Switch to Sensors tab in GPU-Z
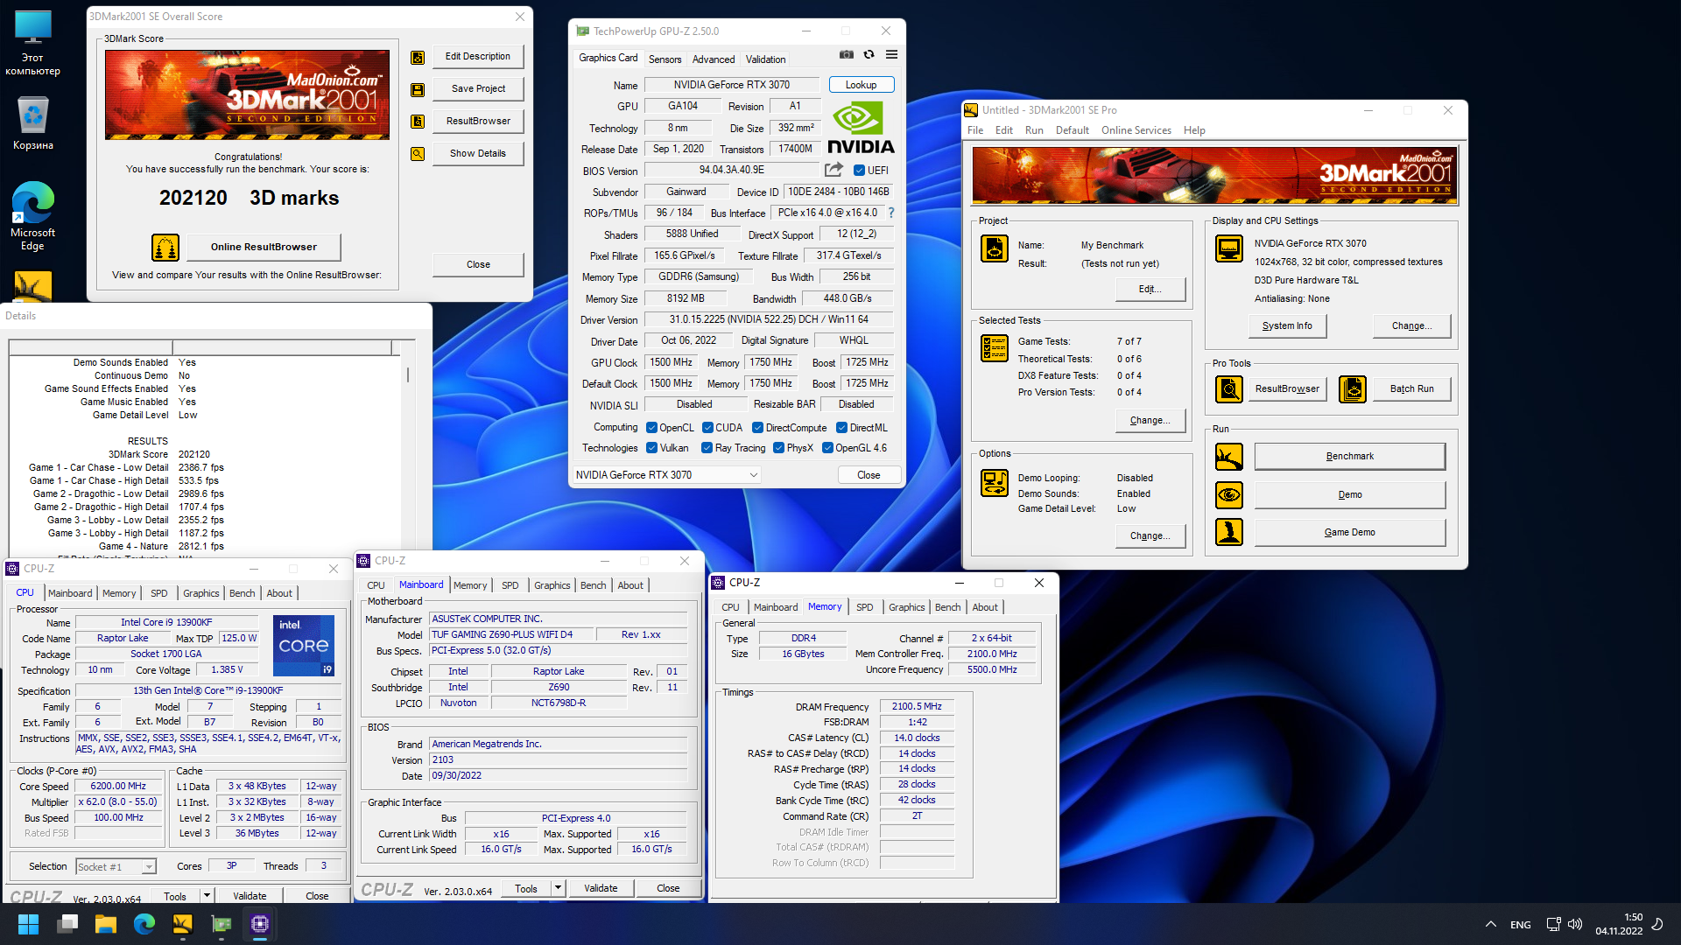Image resolution: width=1681 pixels, height=945 pixels. 665,59
